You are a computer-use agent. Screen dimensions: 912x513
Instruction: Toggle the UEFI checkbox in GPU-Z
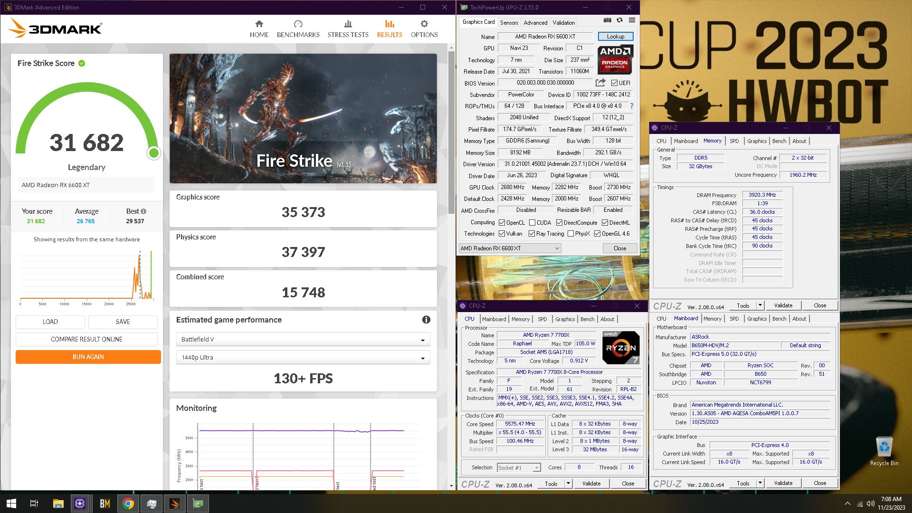(x=614, y=83)
